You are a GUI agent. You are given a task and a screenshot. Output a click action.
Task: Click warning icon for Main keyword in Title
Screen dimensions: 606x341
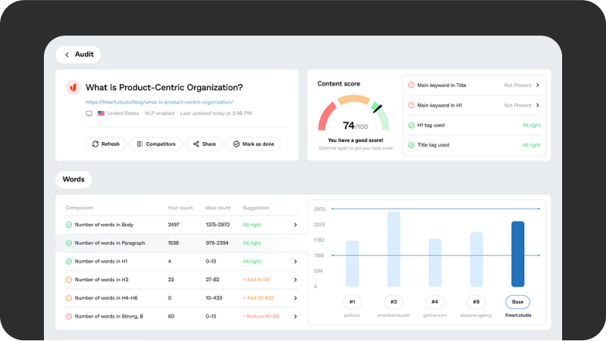[411, 85]
